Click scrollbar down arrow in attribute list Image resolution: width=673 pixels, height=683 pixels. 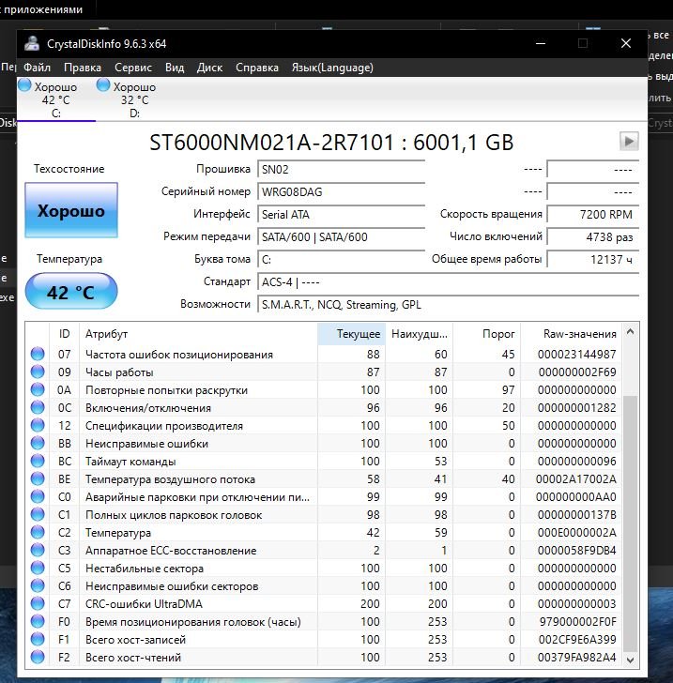point(630,660)
